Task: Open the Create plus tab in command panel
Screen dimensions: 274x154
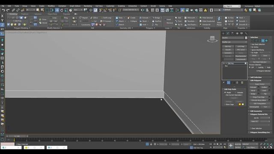Action: tap(223, 33)
